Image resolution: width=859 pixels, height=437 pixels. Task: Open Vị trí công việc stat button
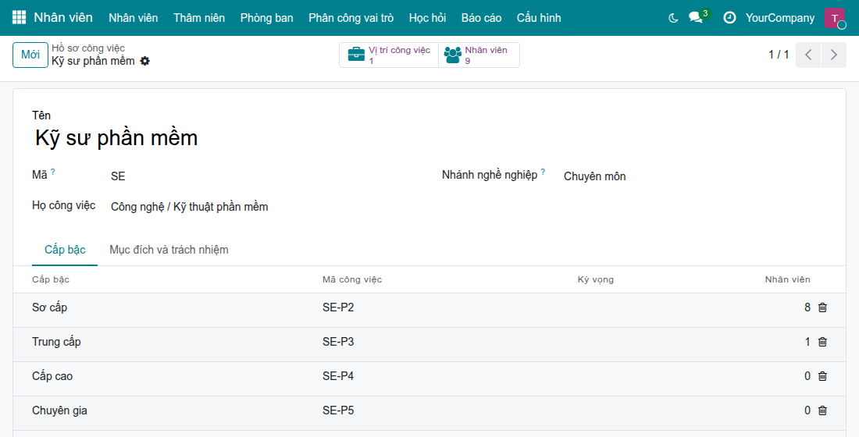pos(389,55)
